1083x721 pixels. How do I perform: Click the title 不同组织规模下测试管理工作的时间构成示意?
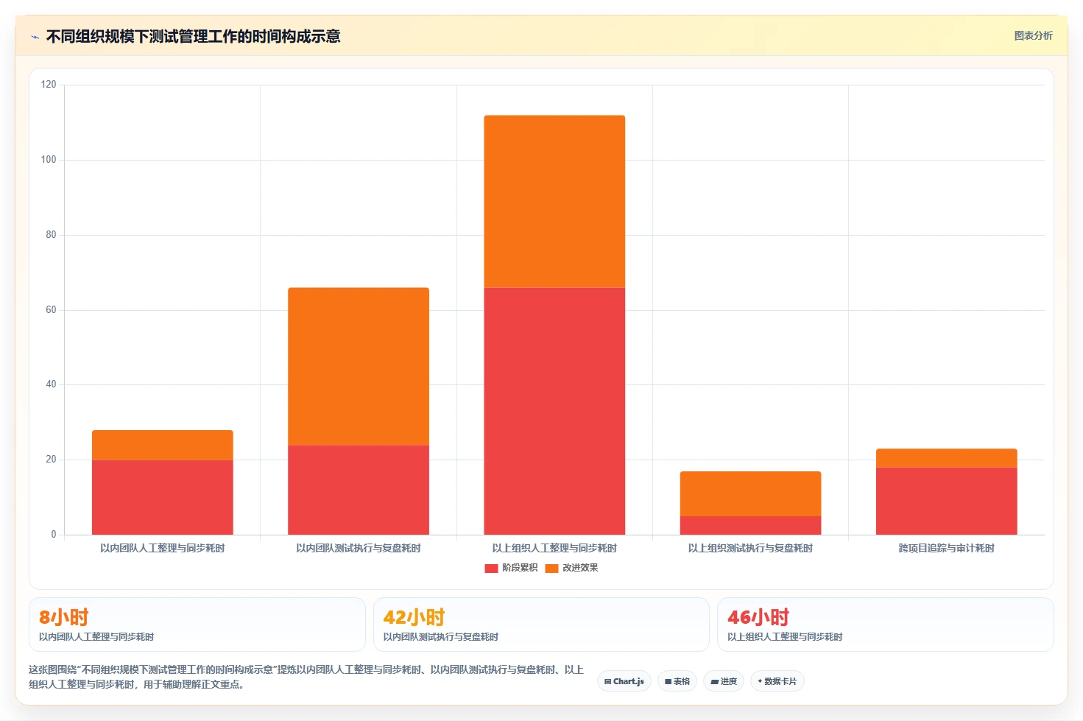(193, 36)
